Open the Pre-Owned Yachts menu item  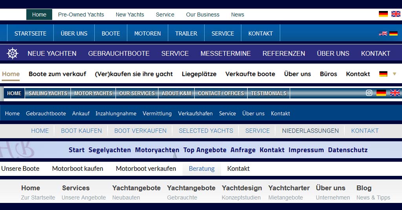pyautogui.click(x=81, y=15)
